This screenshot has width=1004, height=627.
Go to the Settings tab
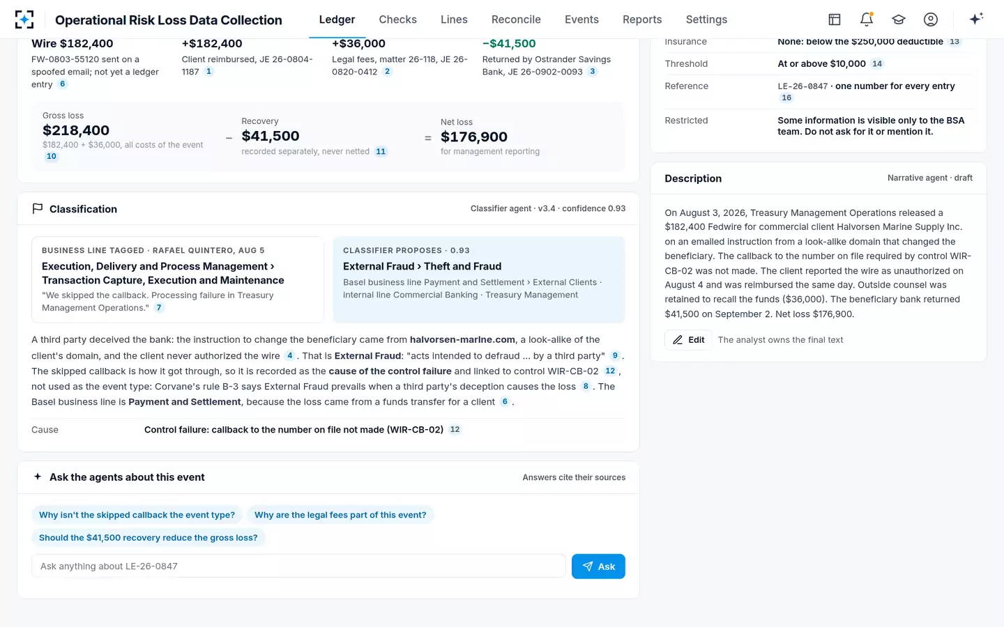[x=706, y=20]
